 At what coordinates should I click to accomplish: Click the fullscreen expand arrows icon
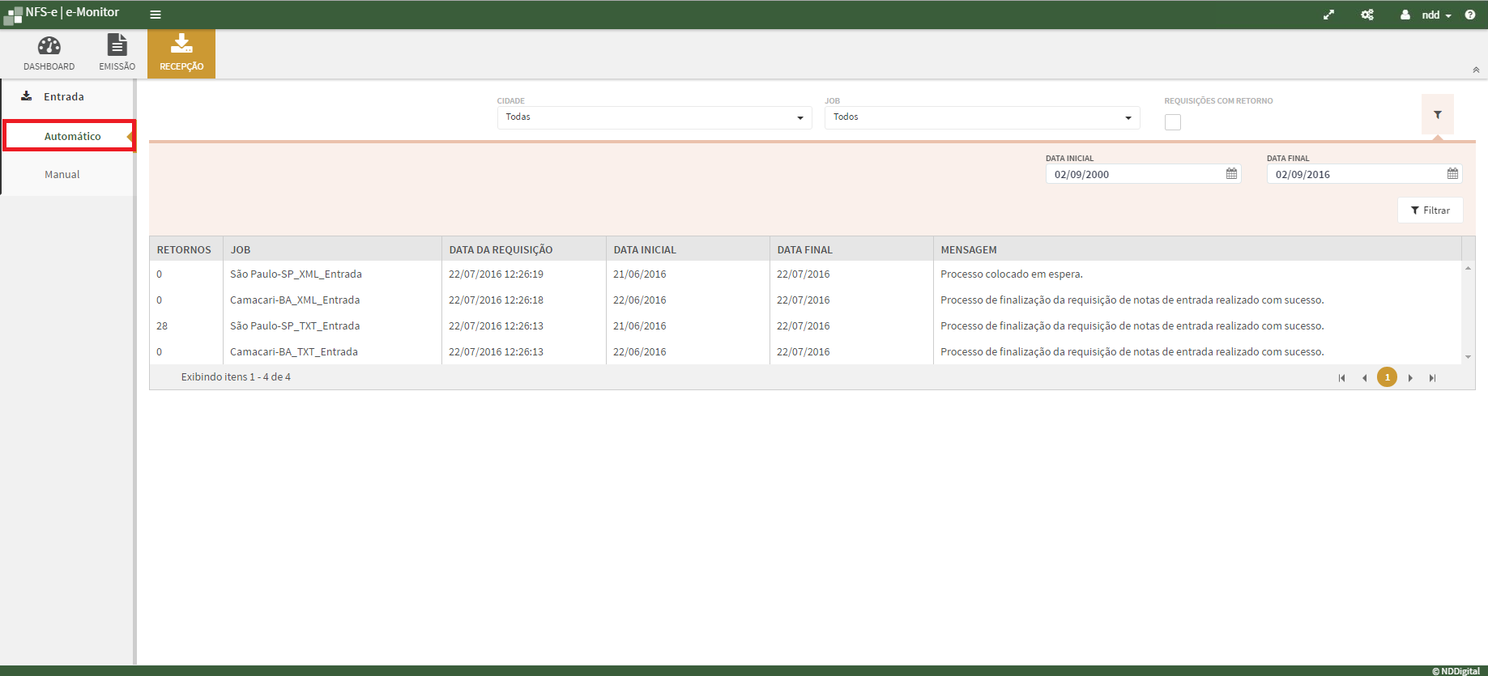click(1328, 15)
